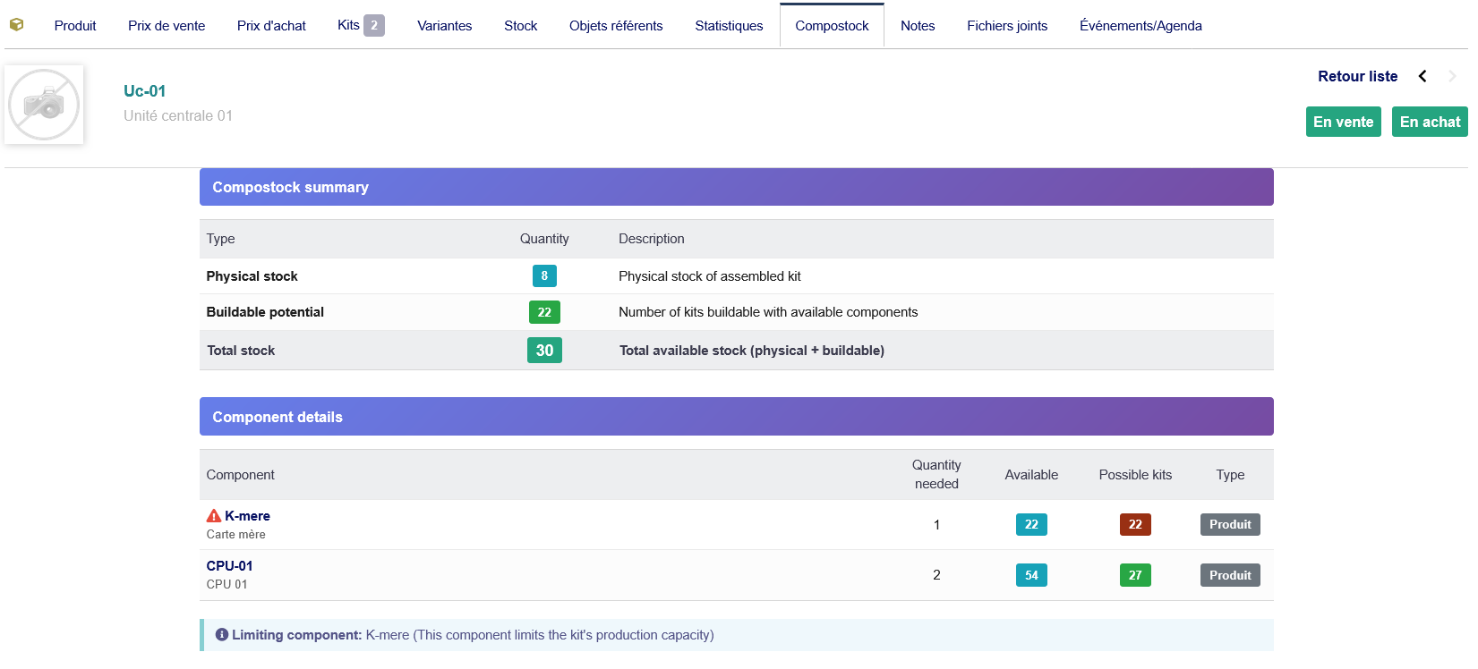Click the K-mere warning triangle icon
This screenshot has height=669, width=1478.
coord(214,516)
